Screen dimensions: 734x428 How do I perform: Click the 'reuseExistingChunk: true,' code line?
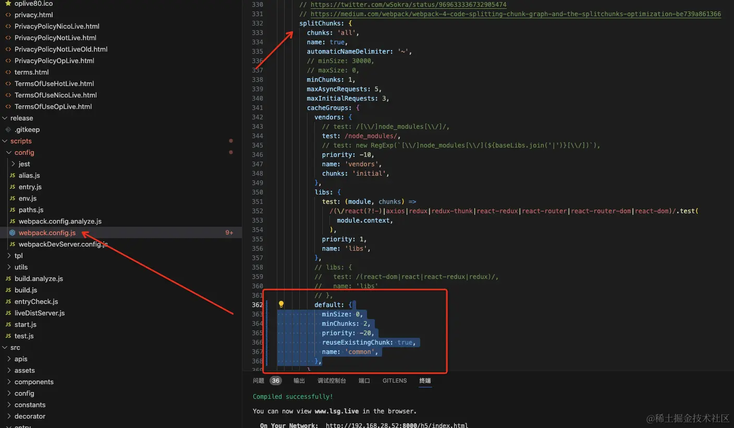pyautogui.click(x=369, y=343)
